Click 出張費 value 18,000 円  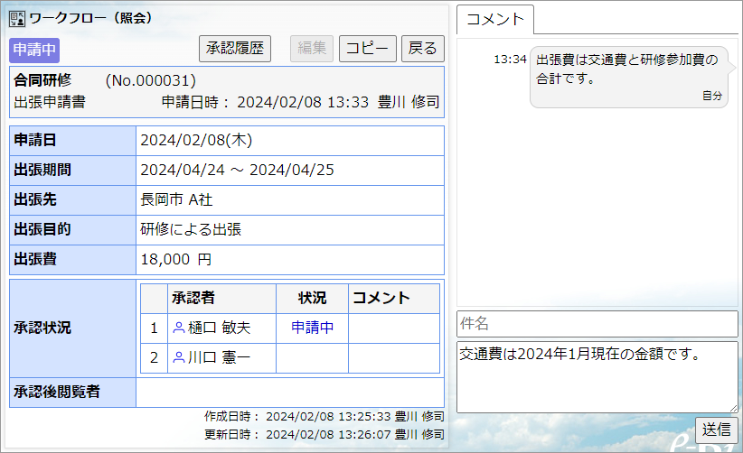pyautogui.click(x=175, y=260)
